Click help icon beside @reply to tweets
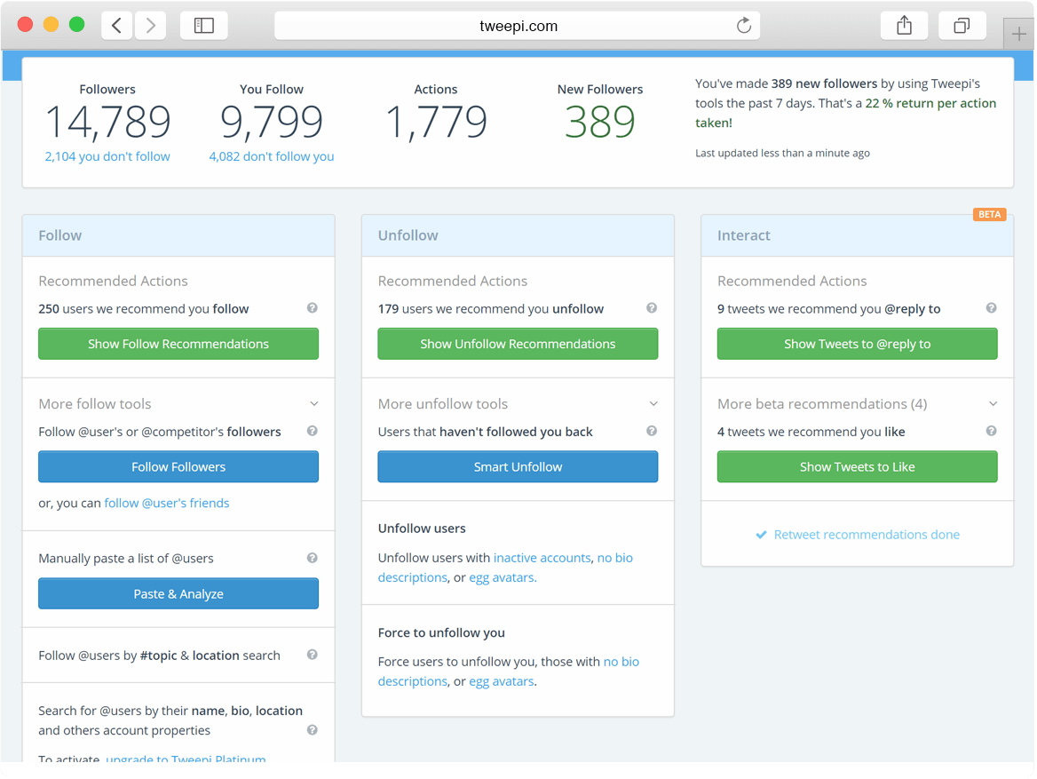The image size is (1037, 779). pos(991,308)
